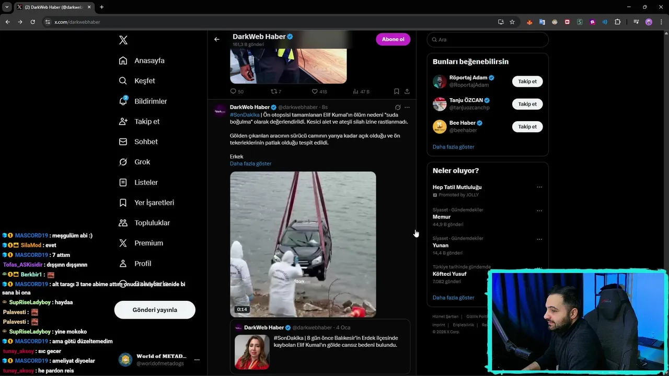Follow Röportaj Adam with Takip et
669x376 pixels.
[527, 81]
